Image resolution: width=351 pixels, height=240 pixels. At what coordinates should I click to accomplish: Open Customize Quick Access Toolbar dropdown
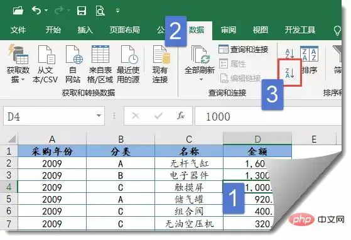(x=118, y=11)
